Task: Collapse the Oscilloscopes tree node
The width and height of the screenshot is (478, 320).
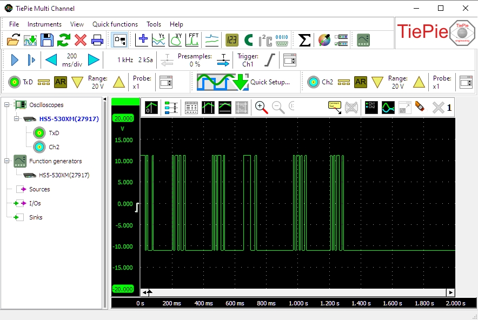Action: (x=7, y=105)
